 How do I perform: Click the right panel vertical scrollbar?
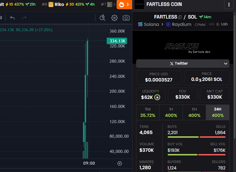(x=235, y=76)
